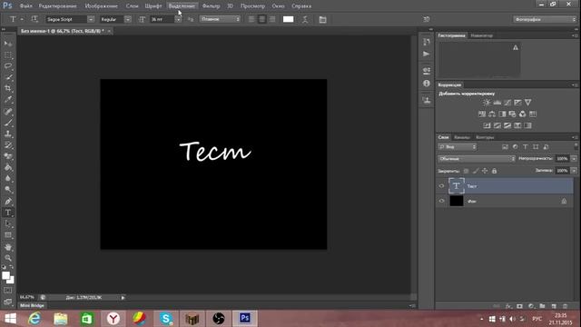Select the Path Selection tool
The width and height of the screenshot is (581, 327).
(8, 223)
